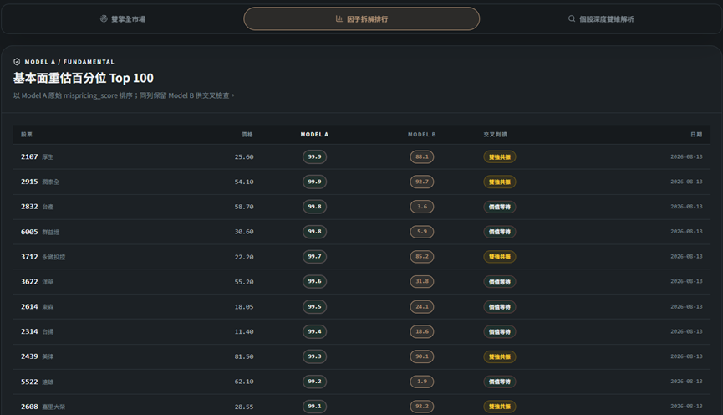Sort by the MODEL B column header
The height and width of the screenshot is (415, 723).
pos(422,135)
